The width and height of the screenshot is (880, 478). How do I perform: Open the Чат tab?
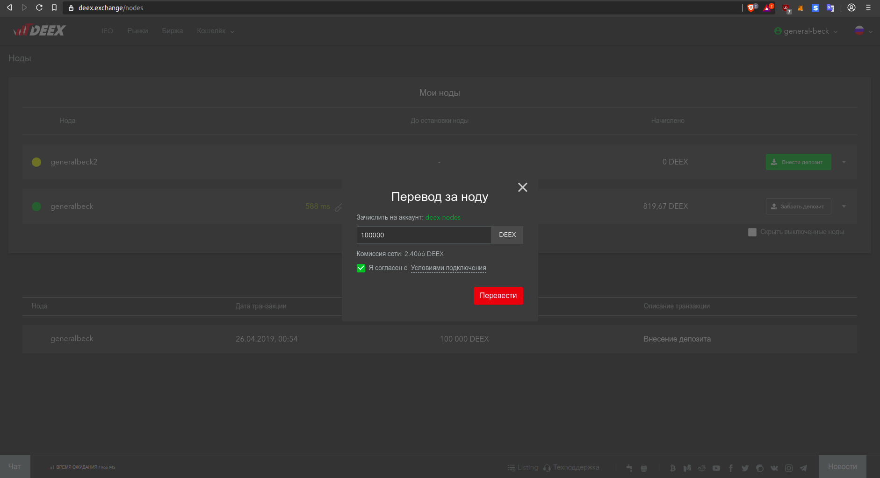pyautogui.click(x=15, y=466)
